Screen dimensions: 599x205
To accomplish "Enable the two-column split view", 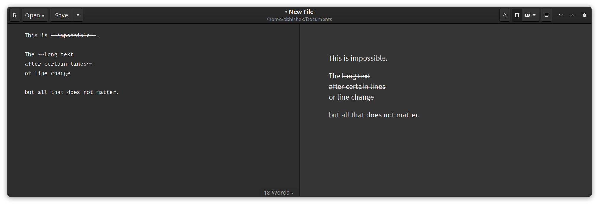I will pos(517,15).
